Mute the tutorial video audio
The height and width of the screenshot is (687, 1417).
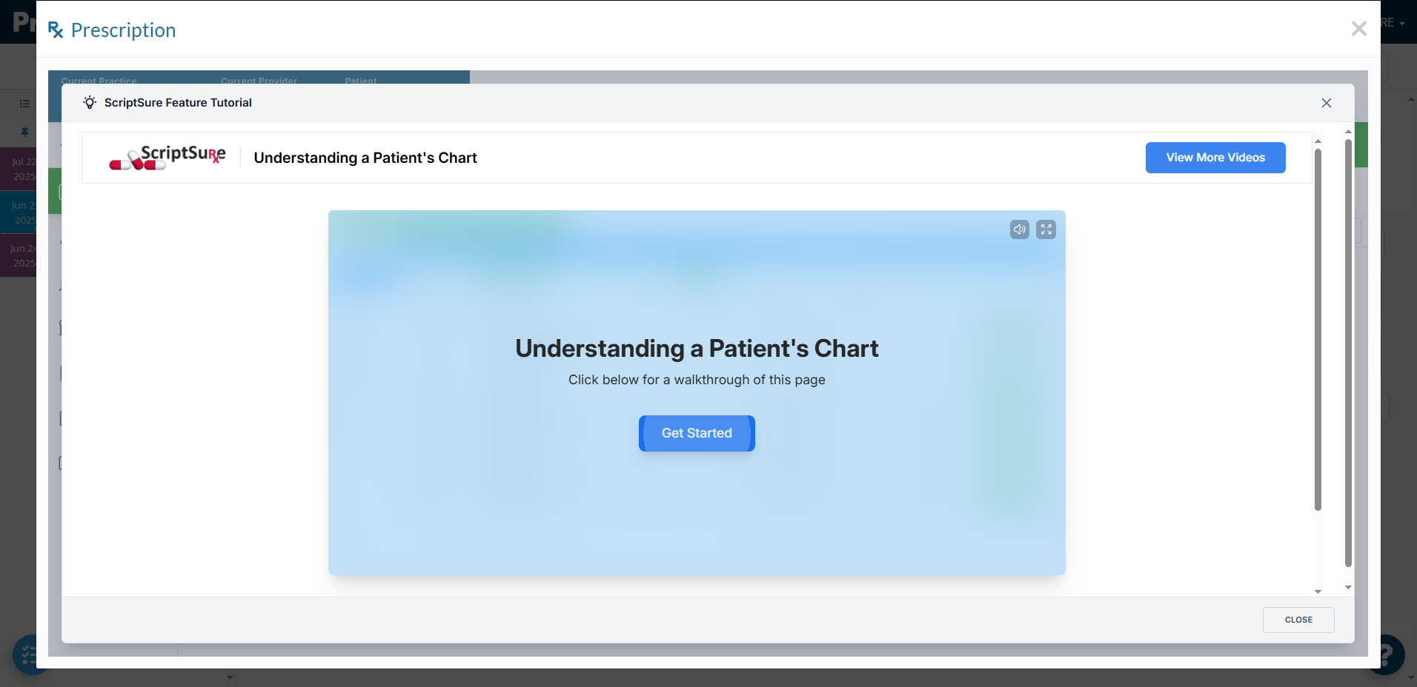point(1019,229)
